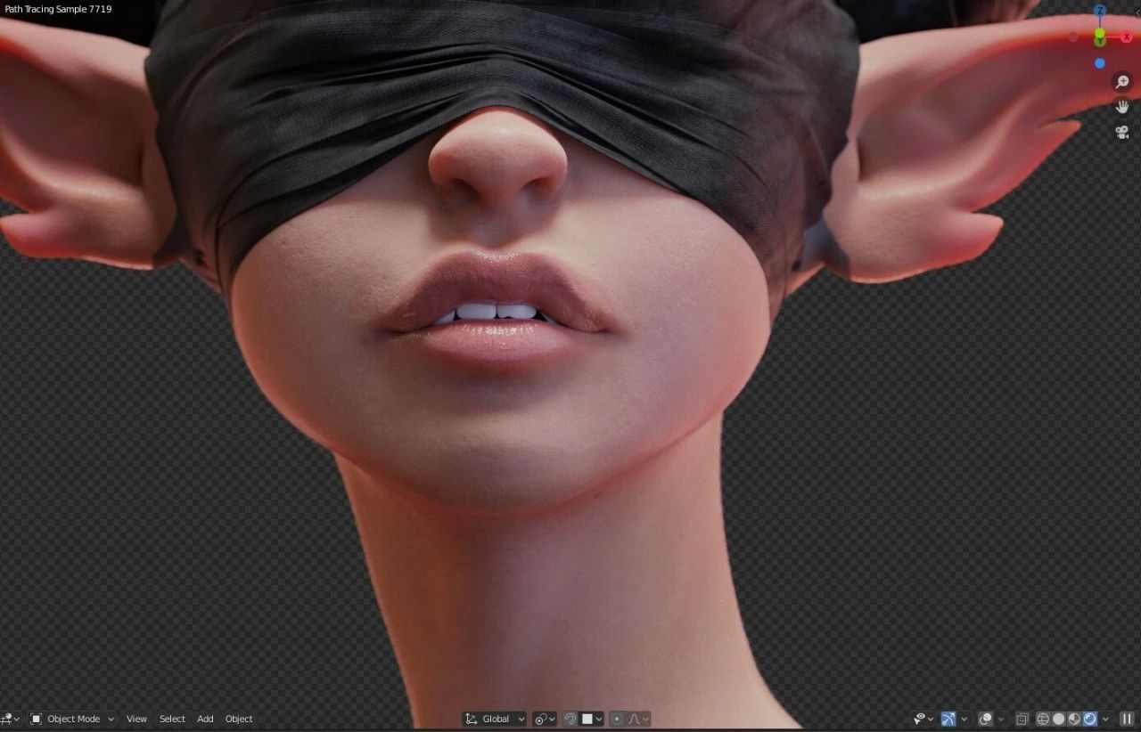Toggle the snapping magnet icon
The width and height of the screenshot is (1141, 732).
click(570, 719)
